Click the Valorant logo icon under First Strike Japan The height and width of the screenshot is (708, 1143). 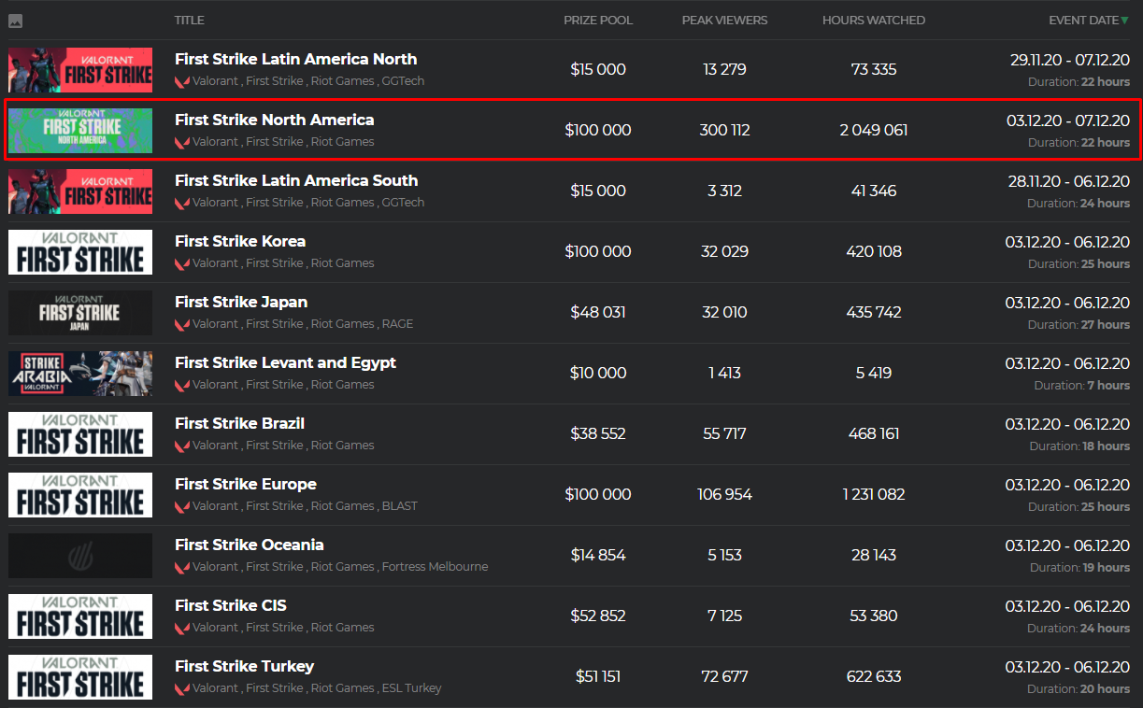(x=182, y=324)
